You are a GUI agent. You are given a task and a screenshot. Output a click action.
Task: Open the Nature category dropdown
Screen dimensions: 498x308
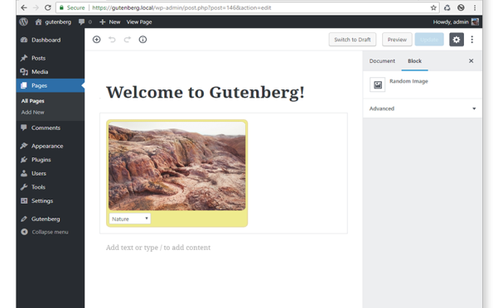pyautogui.click(x=130, y=219)
